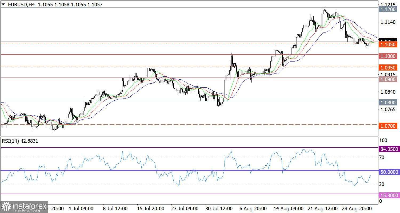This screenshot has height=213, width=400.
Task: Click the RSI 50.0000 level label
Action: (389, 172)
